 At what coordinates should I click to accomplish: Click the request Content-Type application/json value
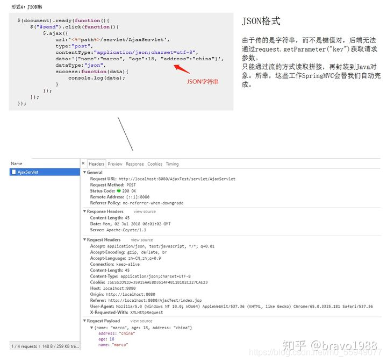pyautogui.click(x=155, y=276)
